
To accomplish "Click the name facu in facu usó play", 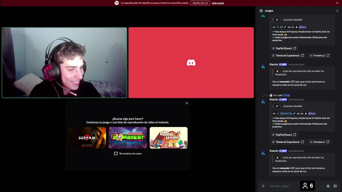I will [275, 95].
